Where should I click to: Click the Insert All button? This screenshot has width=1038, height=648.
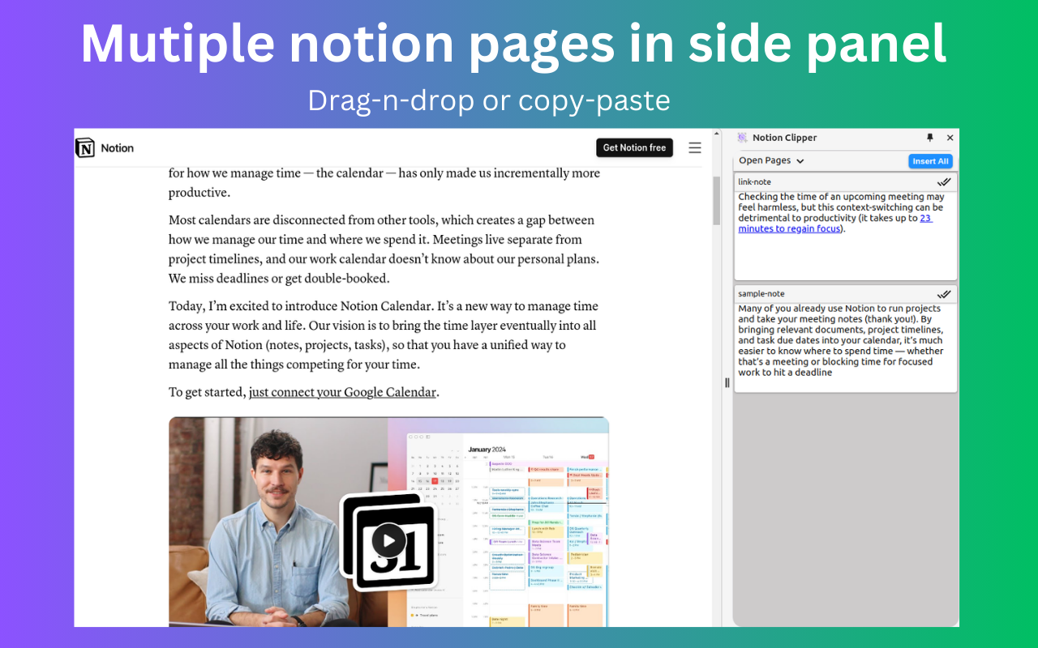(x=930, y=161)
